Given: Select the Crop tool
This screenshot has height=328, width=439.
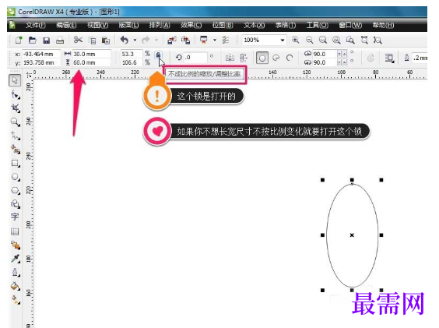Looking at the screenshot, I should point(15,108).
